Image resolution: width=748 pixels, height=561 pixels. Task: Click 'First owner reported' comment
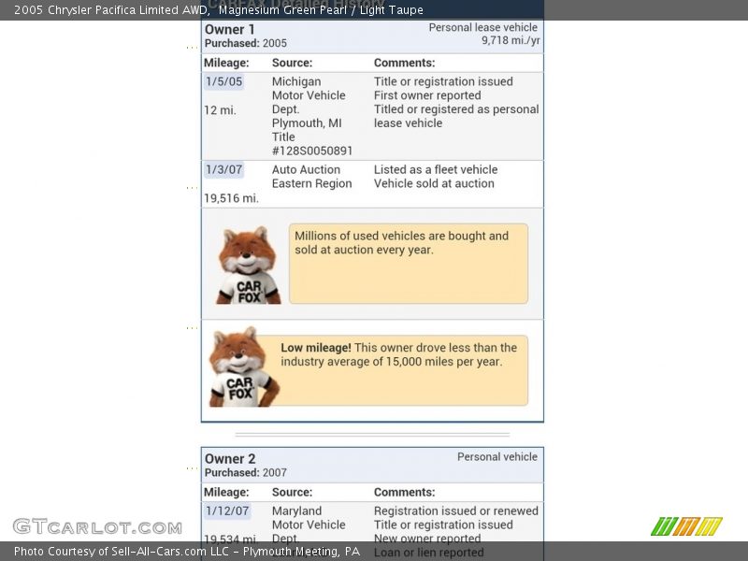click(427, 95)
